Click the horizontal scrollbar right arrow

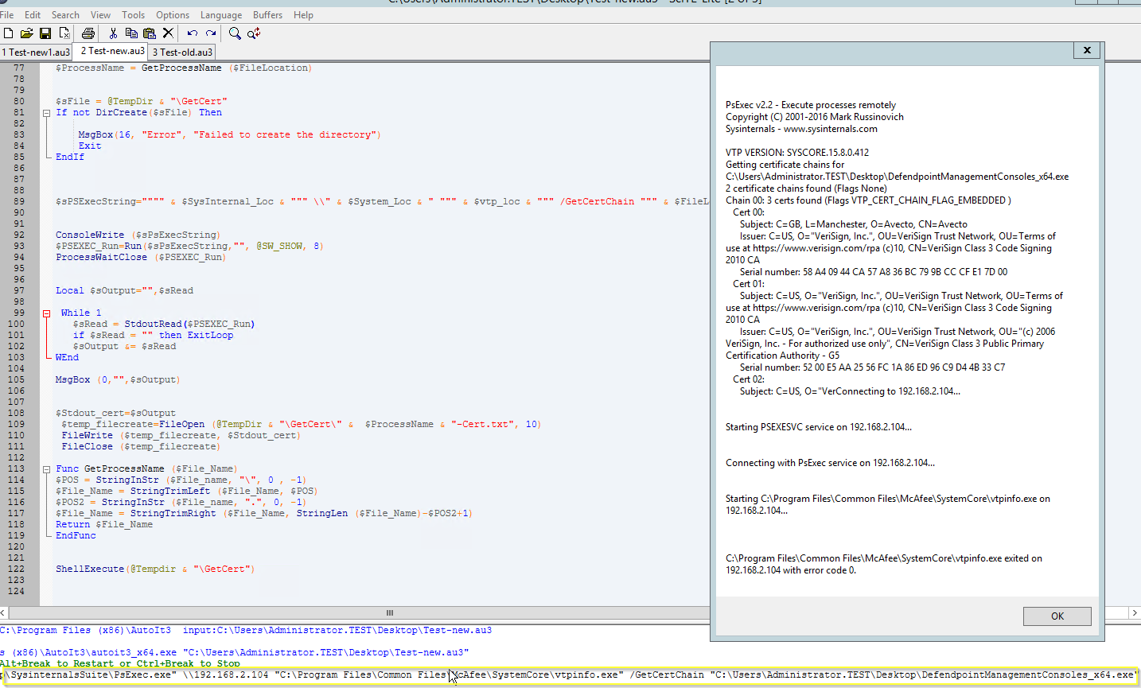click(1135, 612)
